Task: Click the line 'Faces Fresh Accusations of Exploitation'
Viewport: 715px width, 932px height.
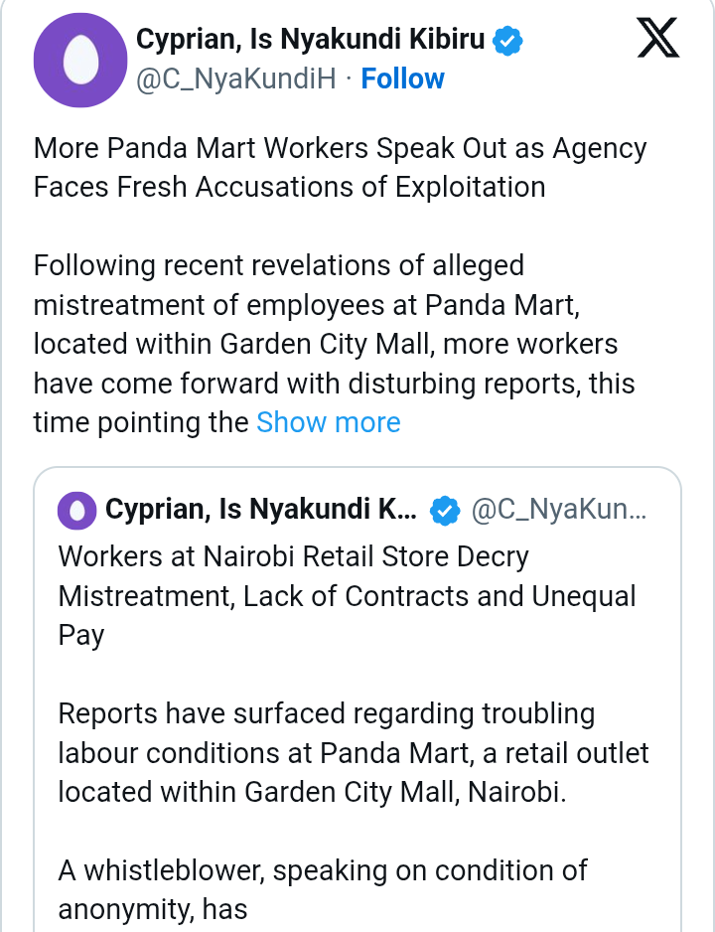Action: 289,187
